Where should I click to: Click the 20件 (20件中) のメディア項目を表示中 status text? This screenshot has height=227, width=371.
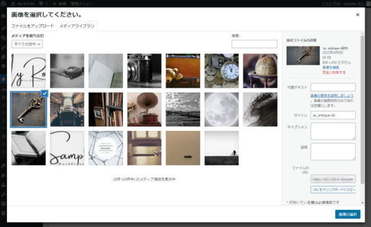click(144, 179)
